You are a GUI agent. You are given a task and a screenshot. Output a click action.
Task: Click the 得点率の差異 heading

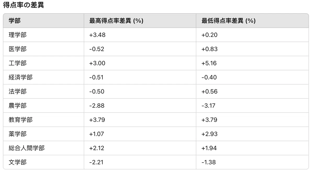point(23,5)
